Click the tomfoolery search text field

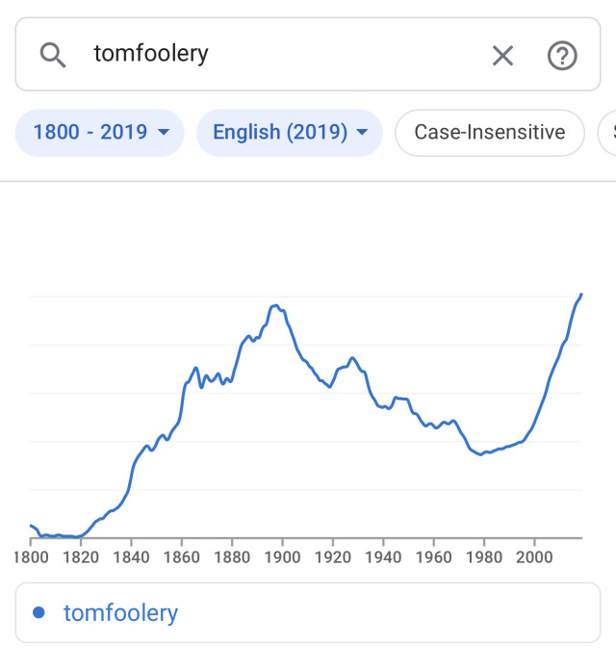coord(279,54)
